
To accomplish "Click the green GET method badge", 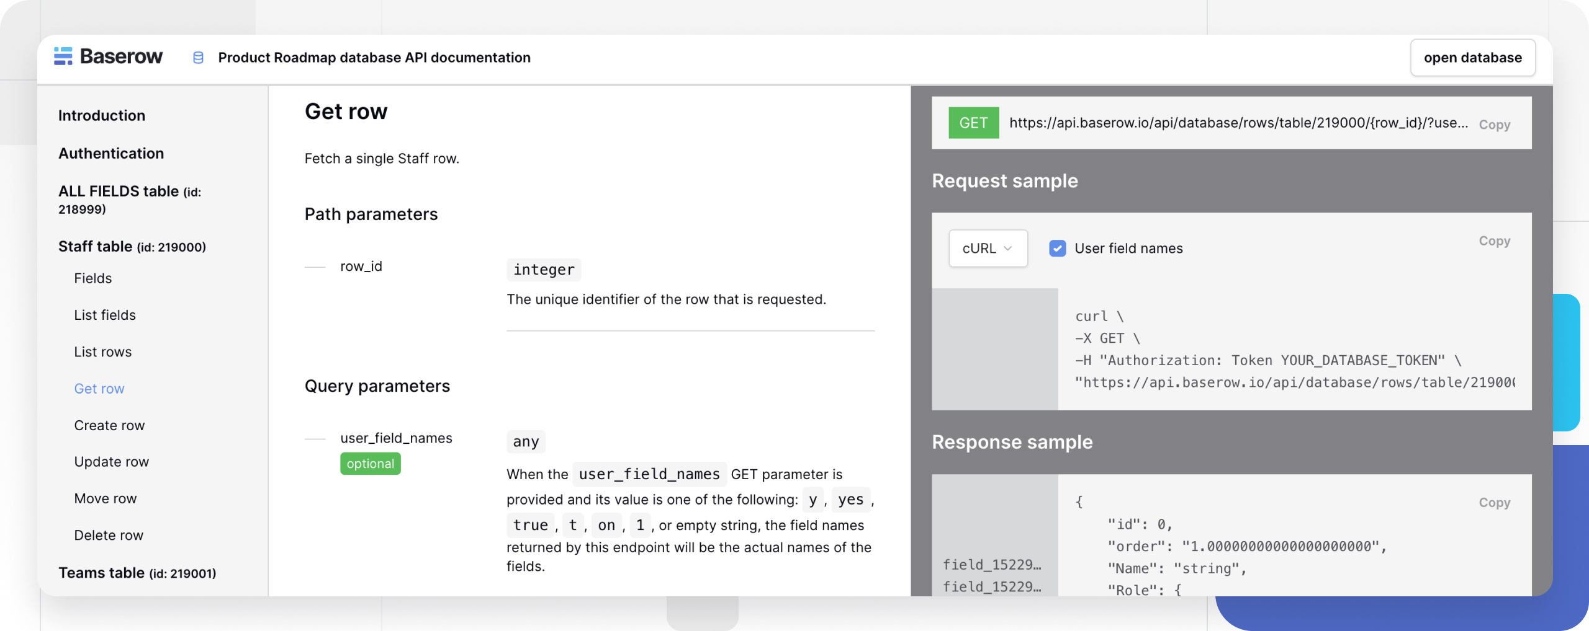I will [973, 123].
